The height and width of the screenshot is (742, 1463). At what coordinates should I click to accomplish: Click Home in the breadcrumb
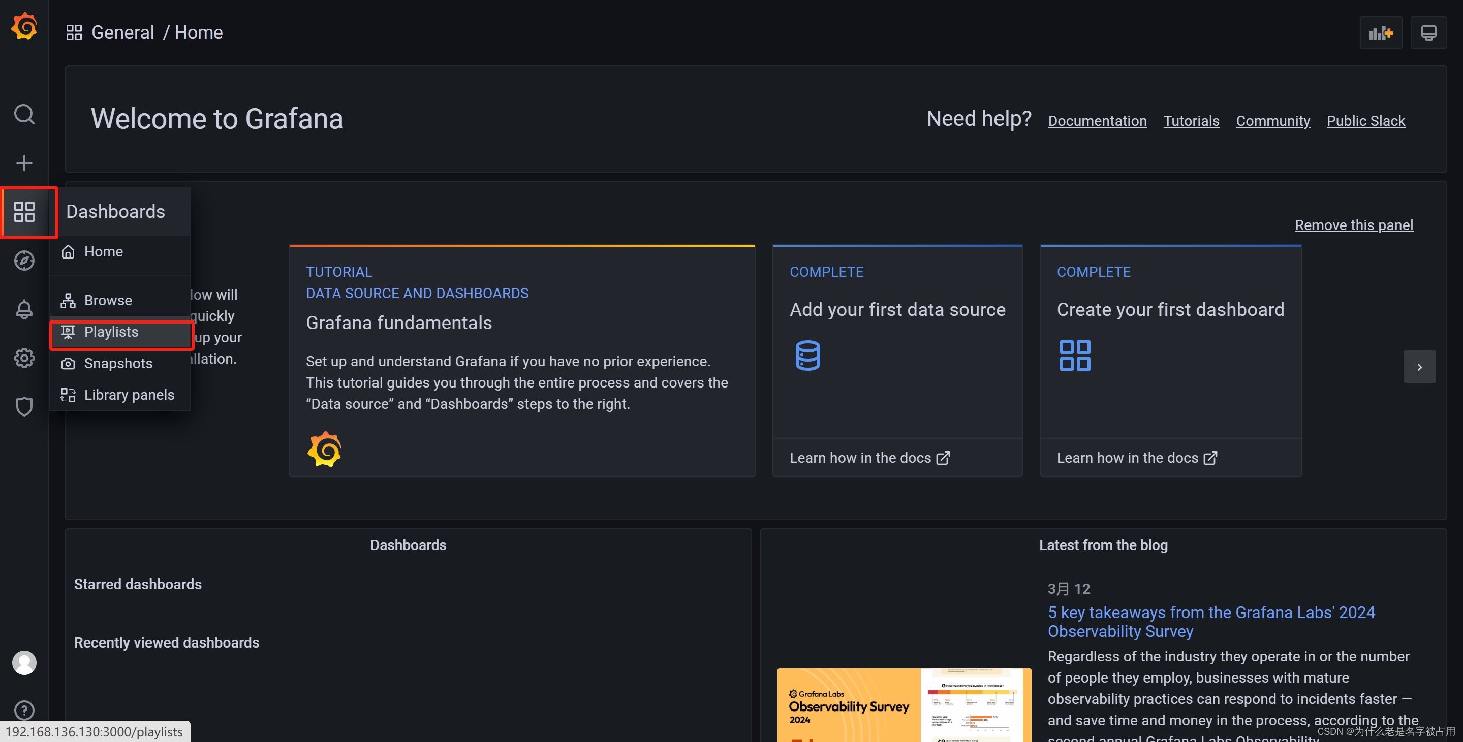198,33
